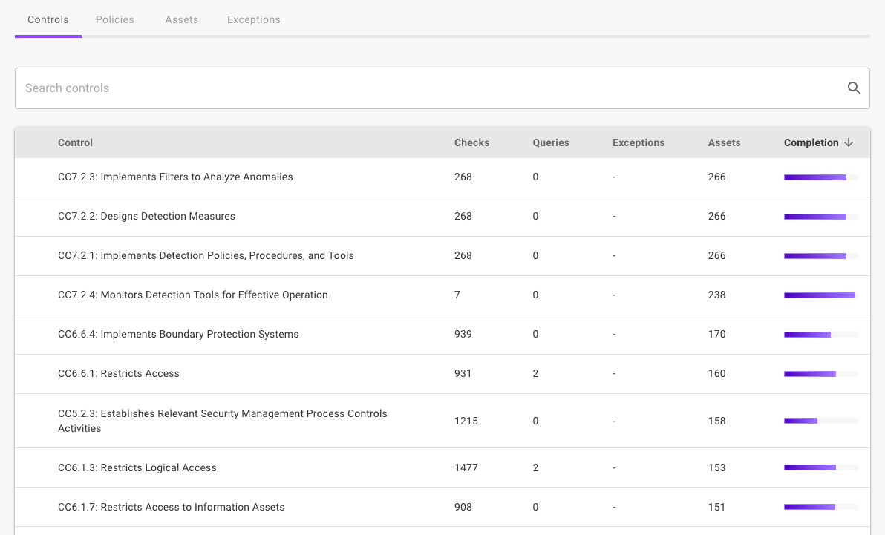Switch to the Policies tab
This screenshot has height=535, width=885.
point(115,19)
